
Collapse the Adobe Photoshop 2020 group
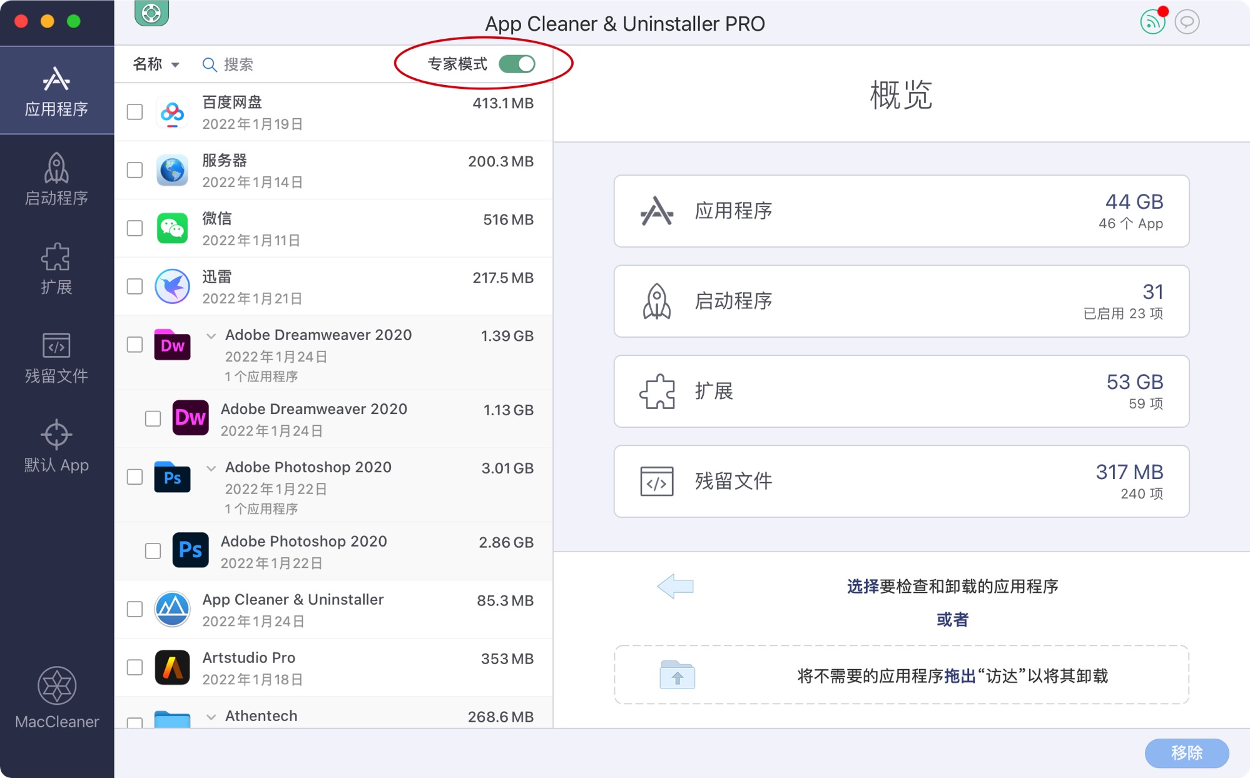pos(211,468)
